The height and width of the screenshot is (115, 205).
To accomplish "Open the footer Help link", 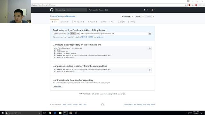I will [85, 104].
